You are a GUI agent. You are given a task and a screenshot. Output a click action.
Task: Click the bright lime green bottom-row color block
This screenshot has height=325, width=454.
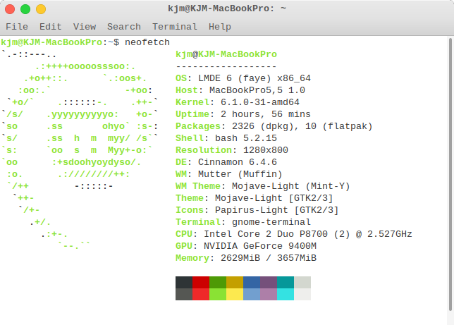(x=218, y=294)
